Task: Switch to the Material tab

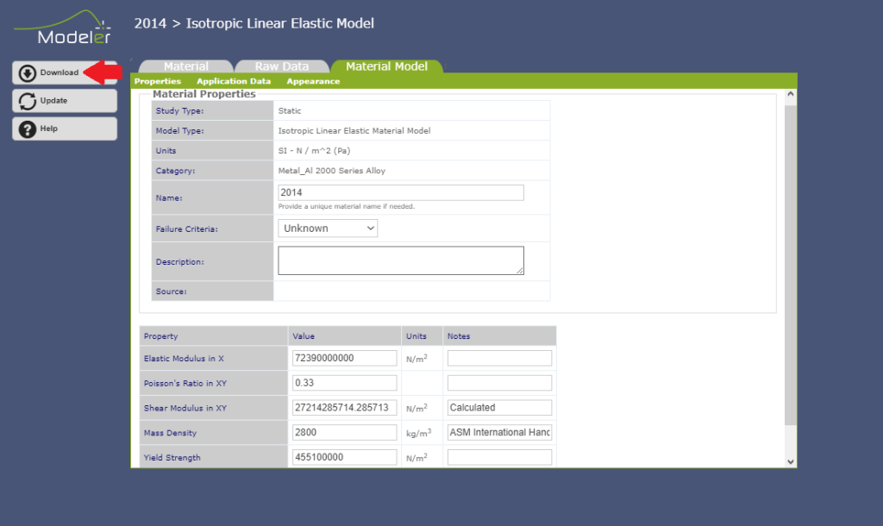Action: point(185,66)
